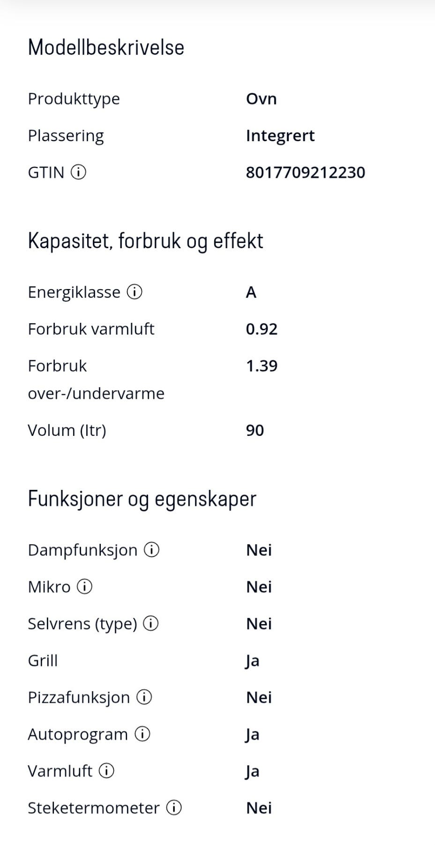The height and width of the screenshot is (845, 435).
Task: Show the Pizzafunksjon info tooltip icon
Action: tap(144, 697)
